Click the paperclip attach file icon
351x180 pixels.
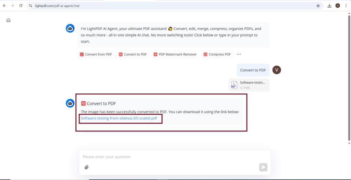(x=87, y=167)
